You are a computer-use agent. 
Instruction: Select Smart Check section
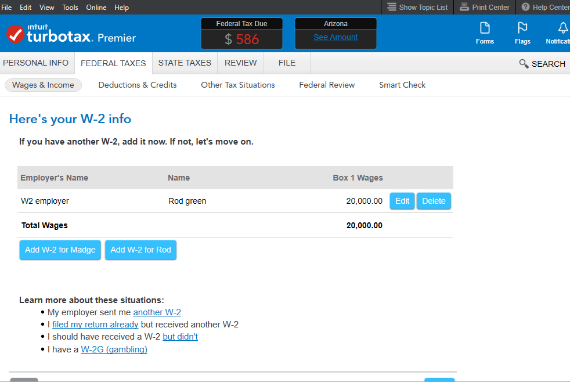[402, 85]
